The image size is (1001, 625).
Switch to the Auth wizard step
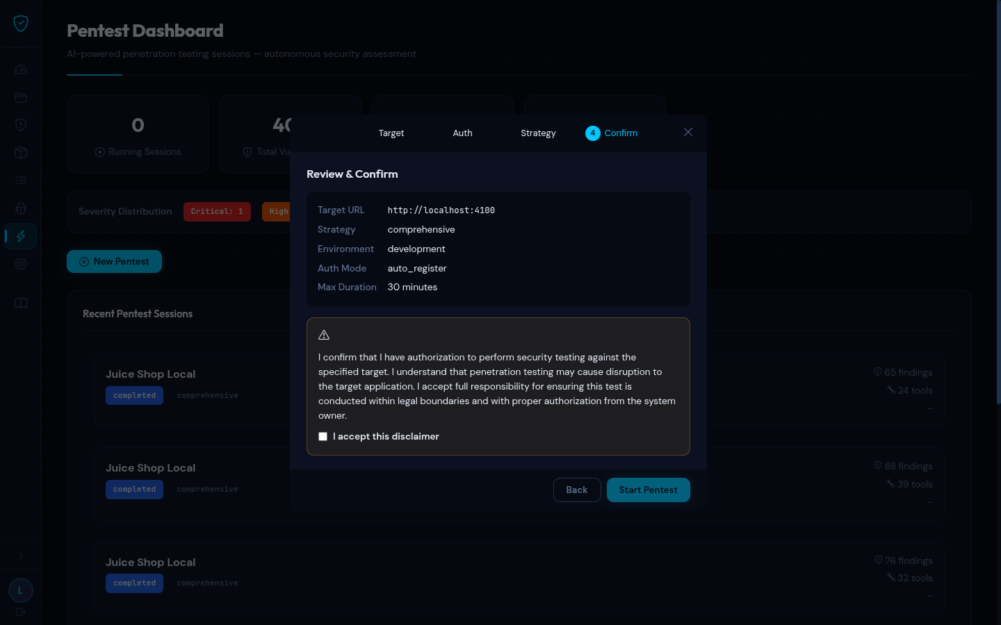[462, 133]
